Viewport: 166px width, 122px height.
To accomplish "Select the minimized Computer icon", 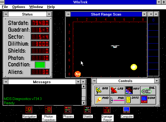I will pyautogui.click(x=126, y=110).
